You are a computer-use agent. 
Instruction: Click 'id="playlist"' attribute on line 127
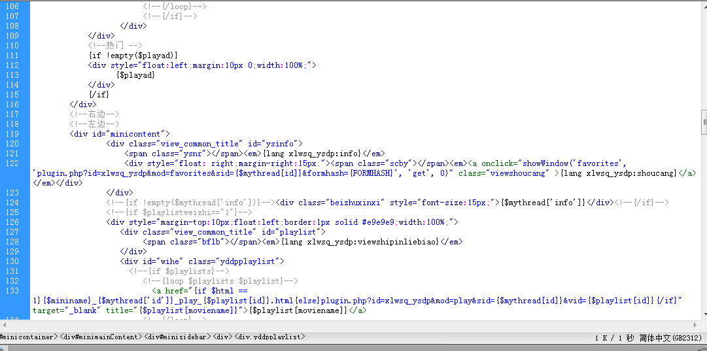pyautogui.click(x=292, y=232)
